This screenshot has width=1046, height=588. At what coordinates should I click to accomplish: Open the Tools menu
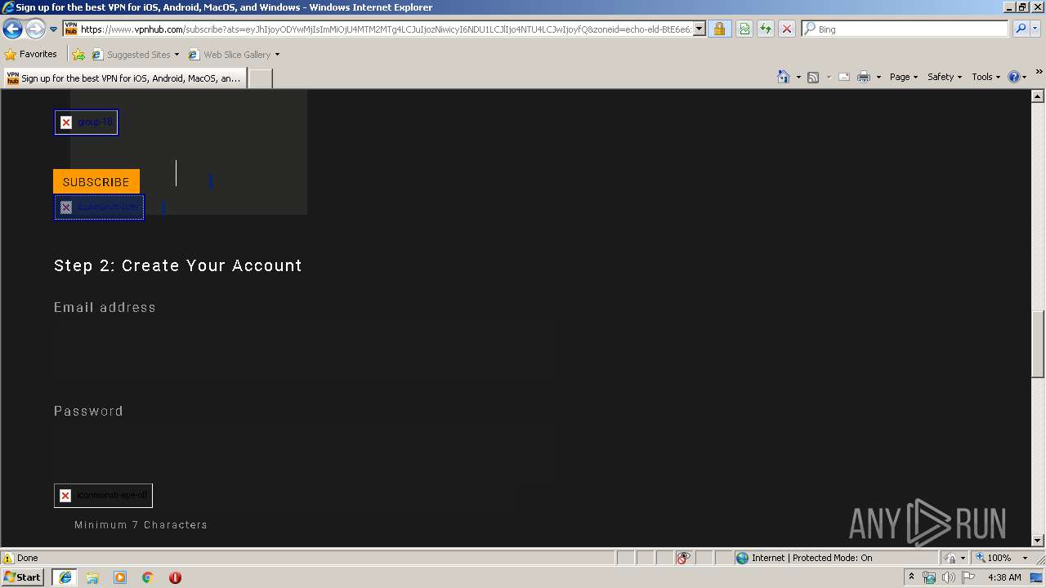[986, 77]
